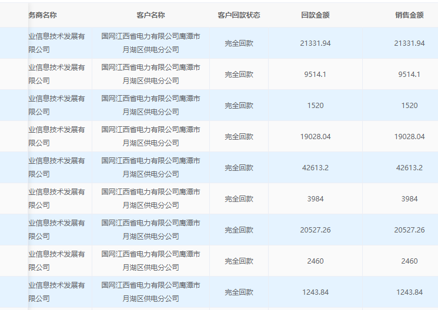Click the 务商名称 column header
The image size is (438, 310).
(42, 15)
